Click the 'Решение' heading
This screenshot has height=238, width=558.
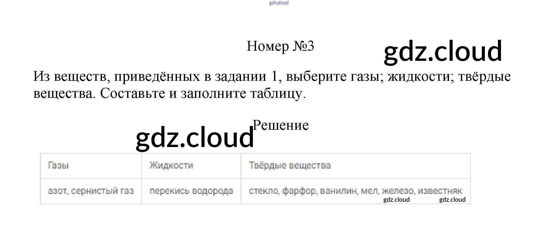(x=281, y=125)
